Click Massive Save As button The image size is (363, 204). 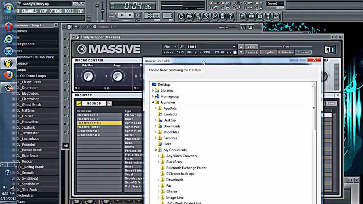pos(251,52)
